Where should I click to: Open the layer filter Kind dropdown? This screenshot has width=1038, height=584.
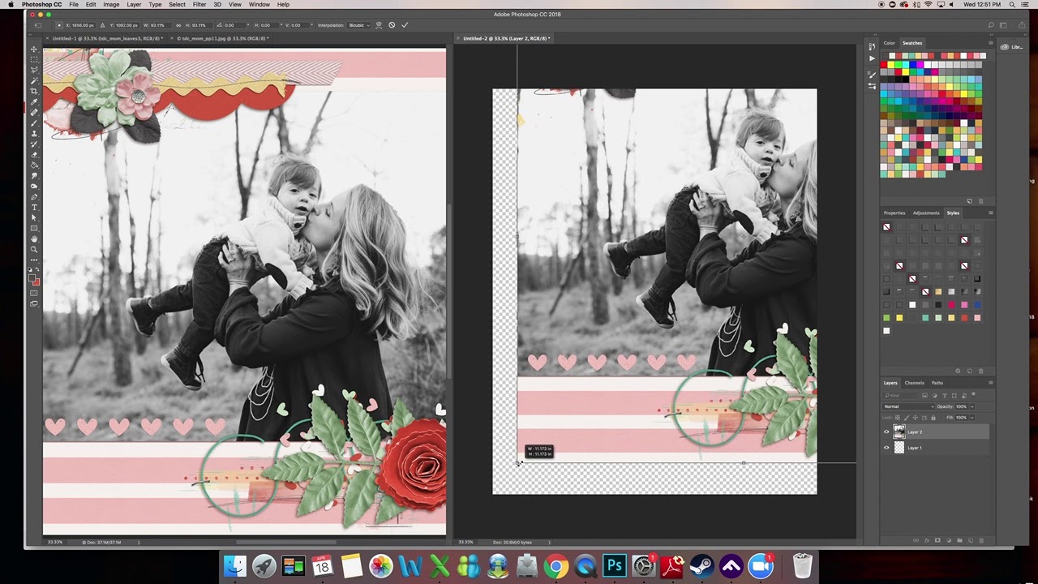[900, 396]
